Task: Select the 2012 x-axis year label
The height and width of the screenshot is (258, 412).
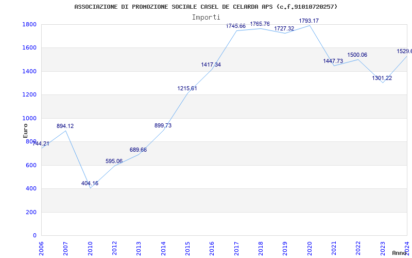Action: click(114, 248)
